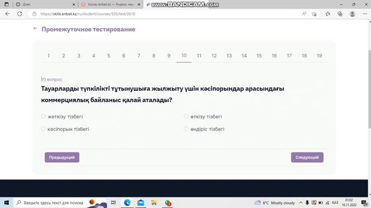Open Task View on taskbar
Image resolution: width=371 pixels, height=208 pixels.
114,203
